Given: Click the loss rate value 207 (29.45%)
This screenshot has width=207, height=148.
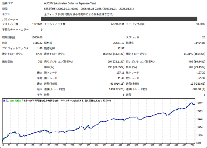Looking at the screenshot, I should coord(197,67).
